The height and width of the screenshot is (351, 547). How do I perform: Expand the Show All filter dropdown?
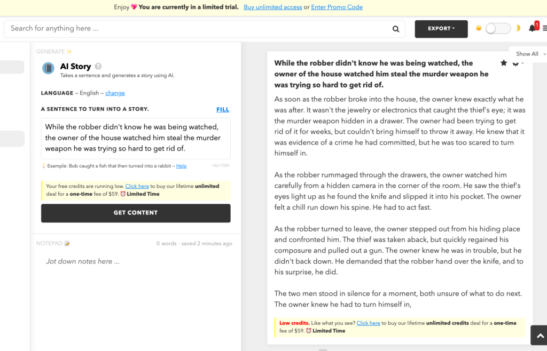[x=529, y=54]
